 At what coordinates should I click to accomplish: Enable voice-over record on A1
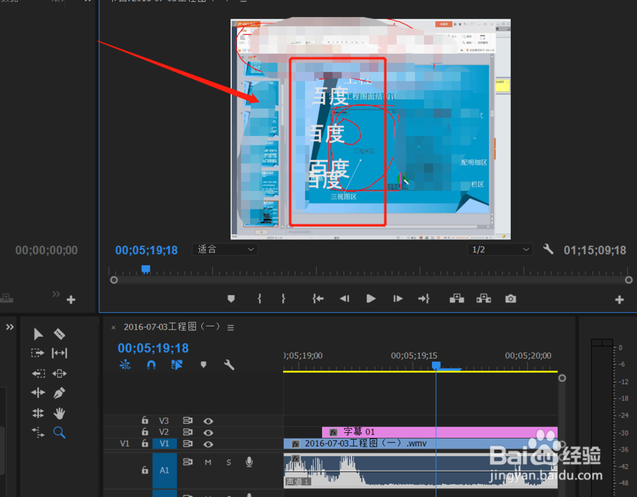(249, 462)
